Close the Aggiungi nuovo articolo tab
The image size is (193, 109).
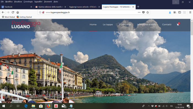(x=99, y=7)
